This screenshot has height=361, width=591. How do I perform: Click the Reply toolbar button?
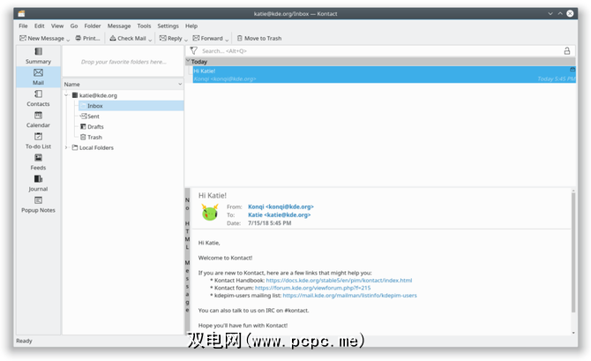[x=171, y=38]
